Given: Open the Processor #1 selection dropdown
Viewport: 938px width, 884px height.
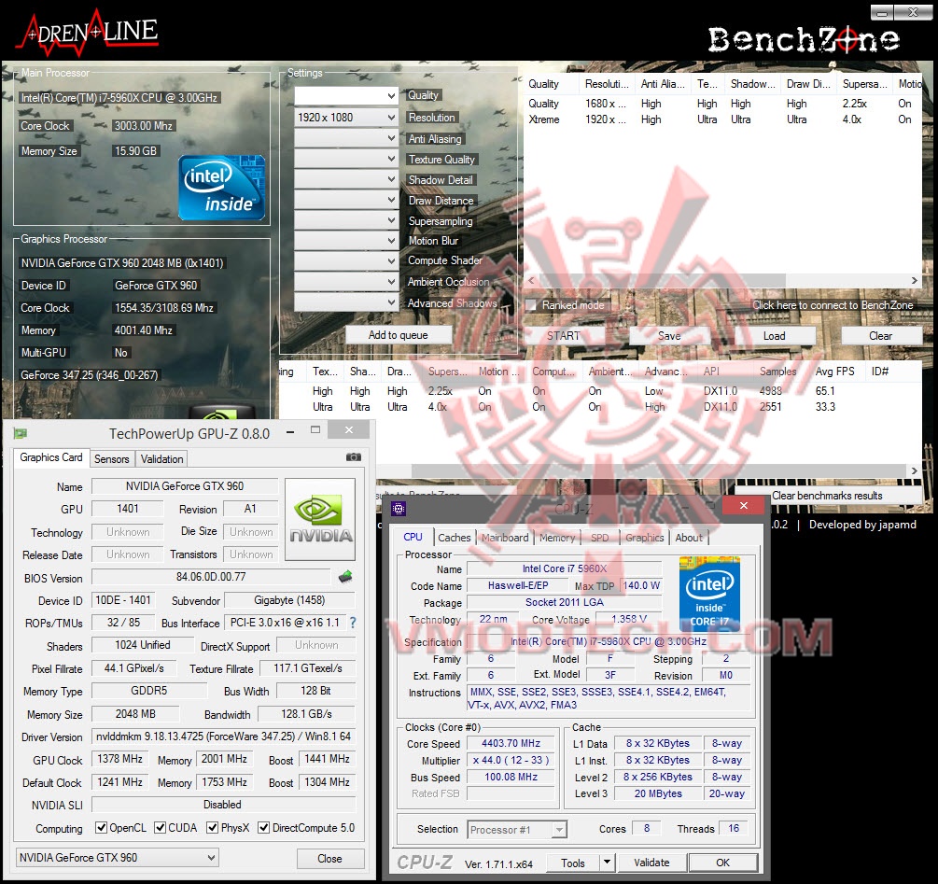Looking at the screenshot, I should pos(517,830).
